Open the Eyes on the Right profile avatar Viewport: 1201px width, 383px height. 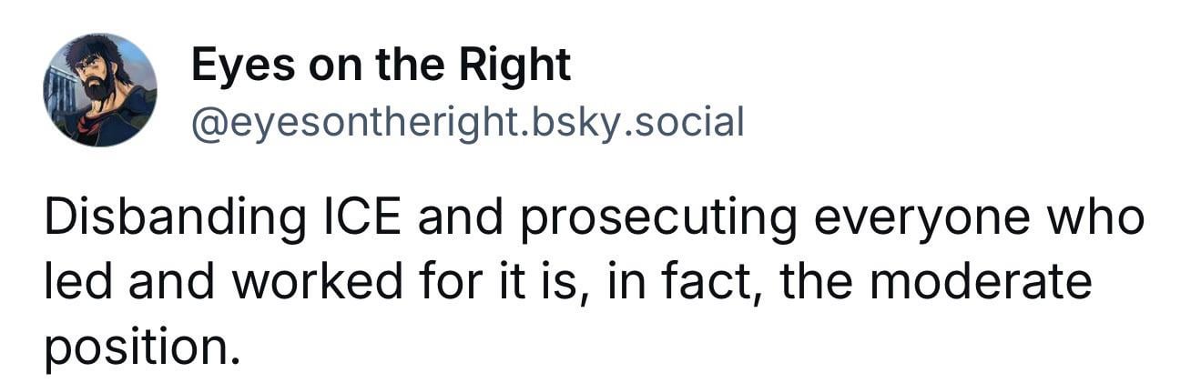(100, 89)
